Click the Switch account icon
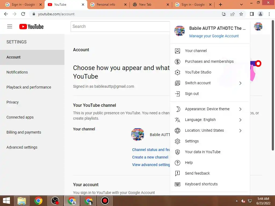 [178, 83]
